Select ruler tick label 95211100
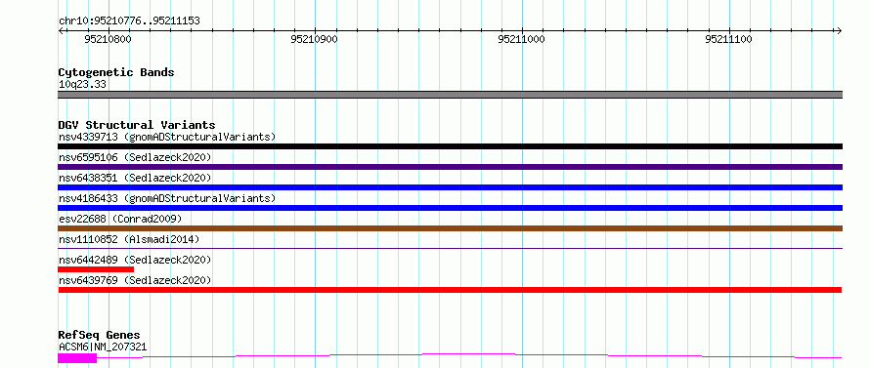This screenshot has height=368, width=870. tap(728, 39)
